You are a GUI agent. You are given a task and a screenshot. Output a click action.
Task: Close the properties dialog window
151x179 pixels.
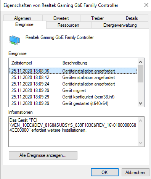(146, 5)
